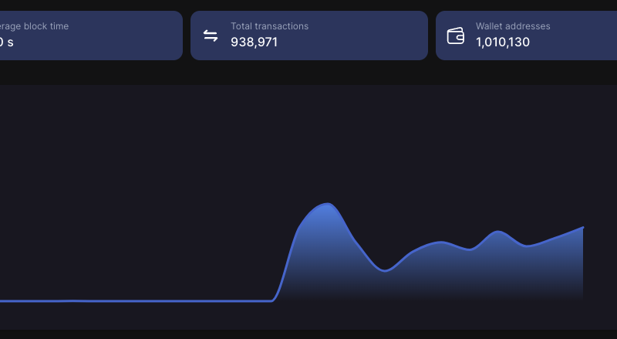This screenshot has width=617, height=339.
Task: Click the average block time label
Action: 34,26
